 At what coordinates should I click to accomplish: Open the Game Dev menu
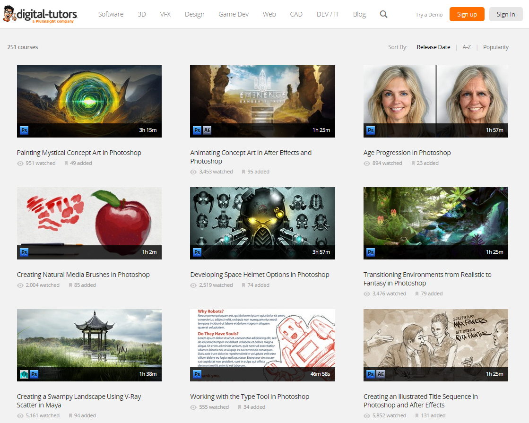click(234, 14)
